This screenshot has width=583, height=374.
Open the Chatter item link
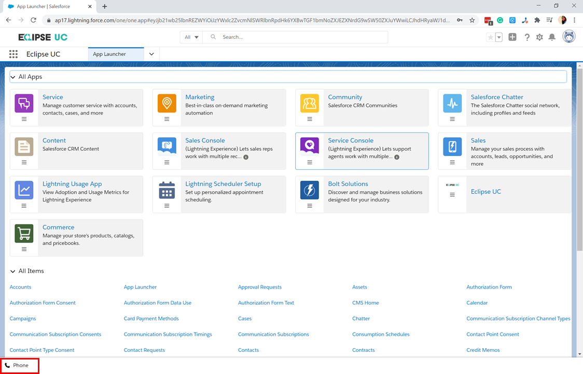[360, 319]
